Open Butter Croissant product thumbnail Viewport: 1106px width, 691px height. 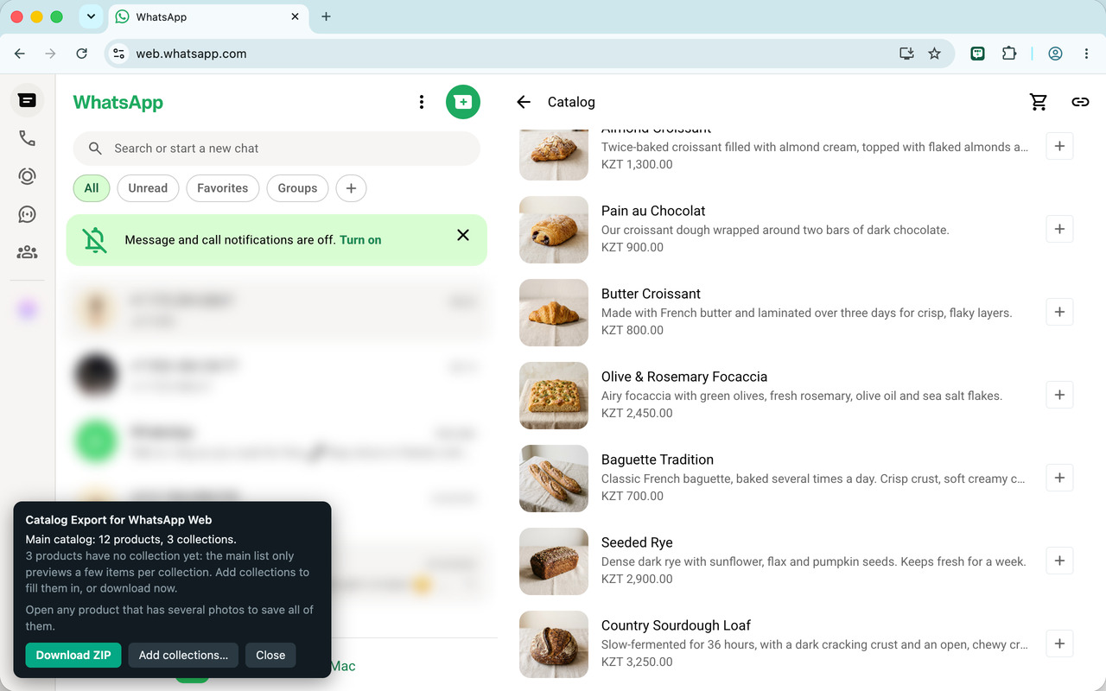click(554, 313)
